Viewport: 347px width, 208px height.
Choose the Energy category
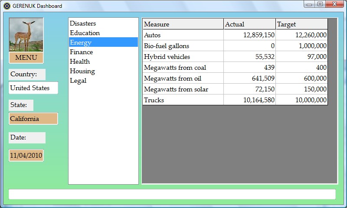pyautogui.click(x=81, y=42)
